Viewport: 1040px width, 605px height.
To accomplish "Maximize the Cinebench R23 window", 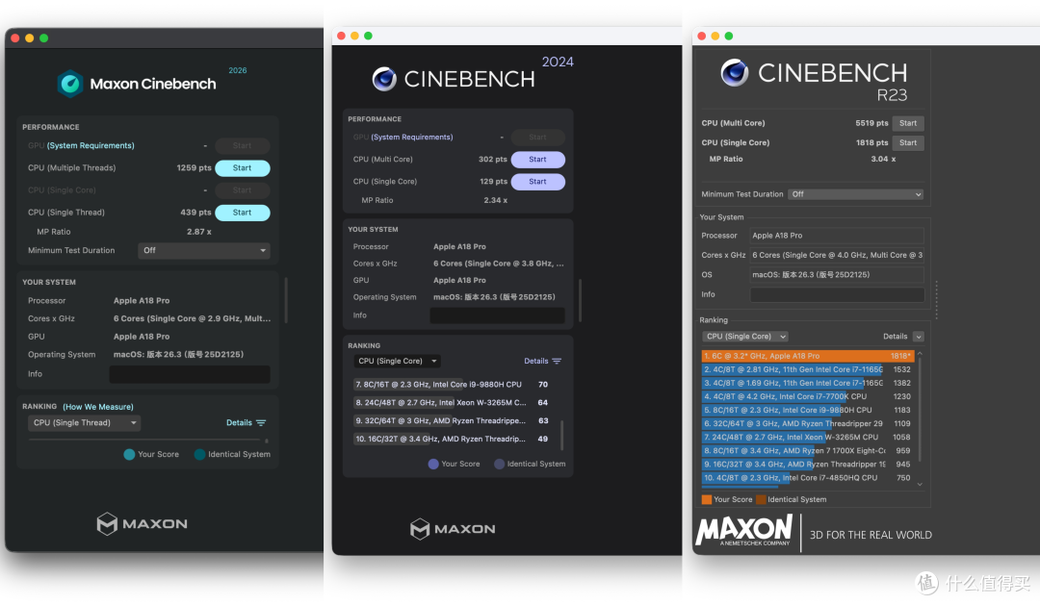I will click(x=729, y=36).
